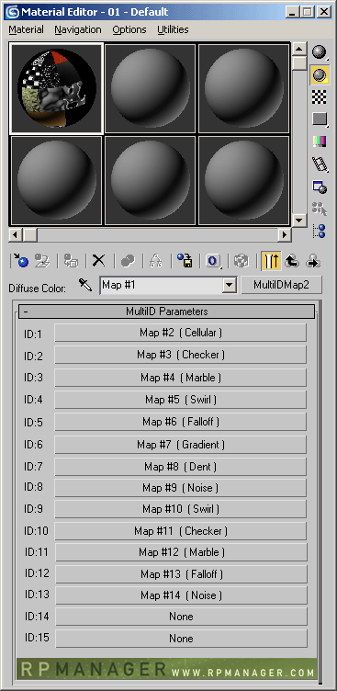The height and width of the screenshot is (691, 337).
Task: Click Map #3 (Checker) button
Action: (181, 355)
